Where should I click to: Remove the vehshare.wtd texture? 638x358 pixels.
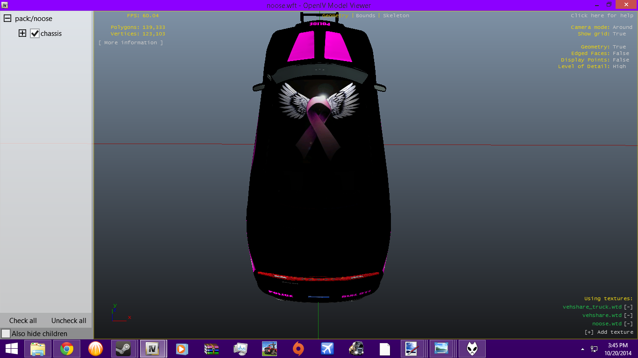point(628,315)
